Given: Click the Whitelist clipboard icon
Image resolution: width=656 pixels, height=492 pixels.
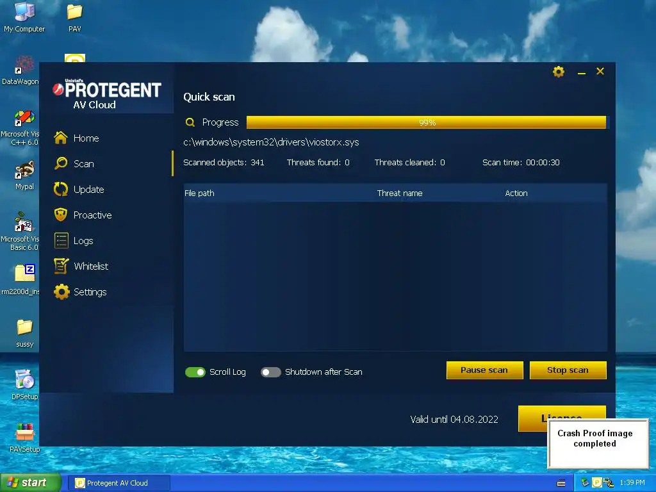Looking at the screenshot, I should click(x=61, y=266).
